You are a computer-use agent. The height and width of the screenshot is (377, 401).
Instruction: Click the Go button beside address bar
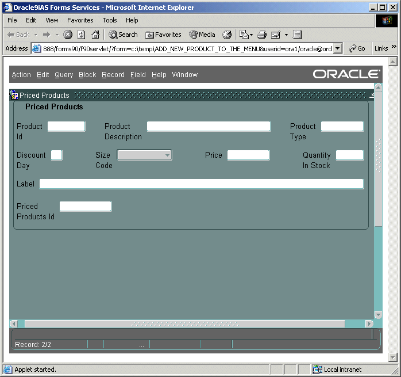coord(357,48)
